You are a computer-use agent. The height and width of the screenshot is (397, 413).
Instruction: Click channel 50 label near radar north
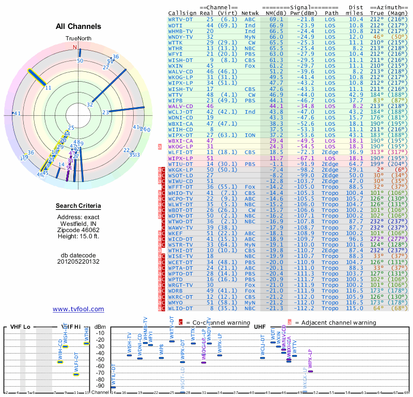click(80, 60)
